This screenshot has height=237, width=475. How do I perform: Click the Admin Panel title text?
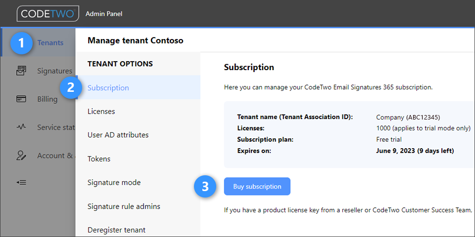click(104, 14)
